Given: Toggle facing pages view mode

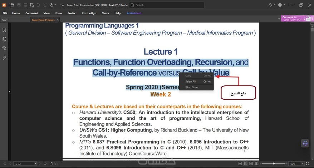Looking at the screenshot, I should click(x=251, y=164).
